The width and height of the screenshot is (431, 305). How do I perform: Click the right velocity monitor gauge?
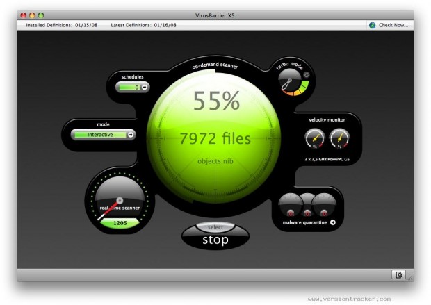pyautogui.click(x=340, y=138)
